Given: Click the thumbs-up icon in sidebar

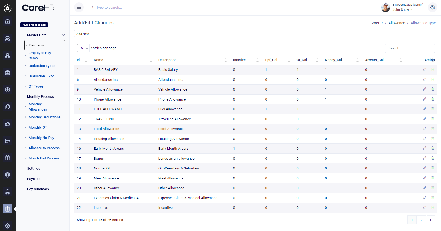Looking at the screenshot, I should click(x=8, y=124).
